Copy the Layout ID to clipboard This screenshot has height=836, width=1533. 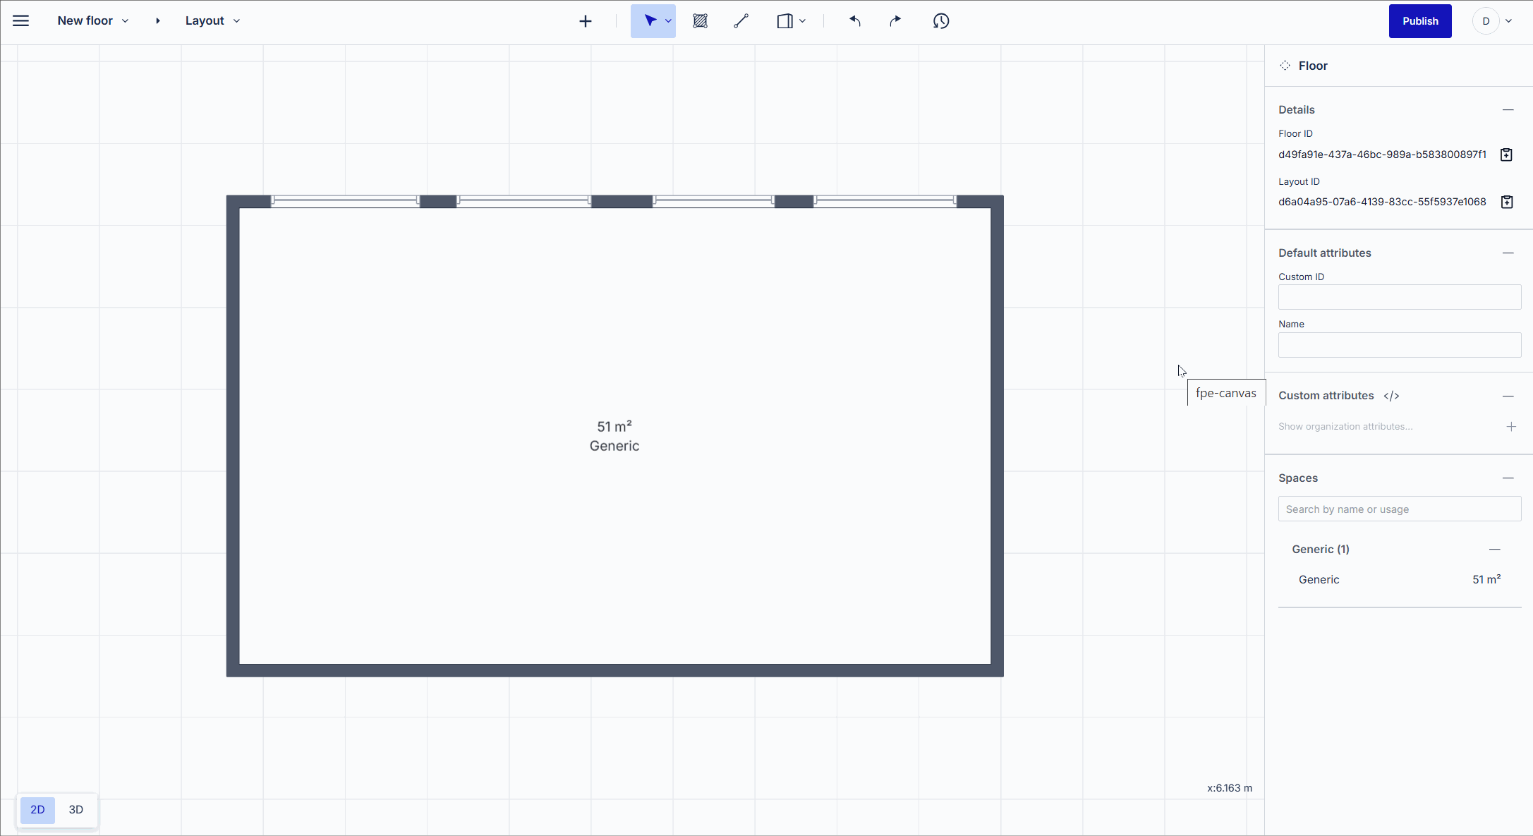click(x=1506, y=202)
